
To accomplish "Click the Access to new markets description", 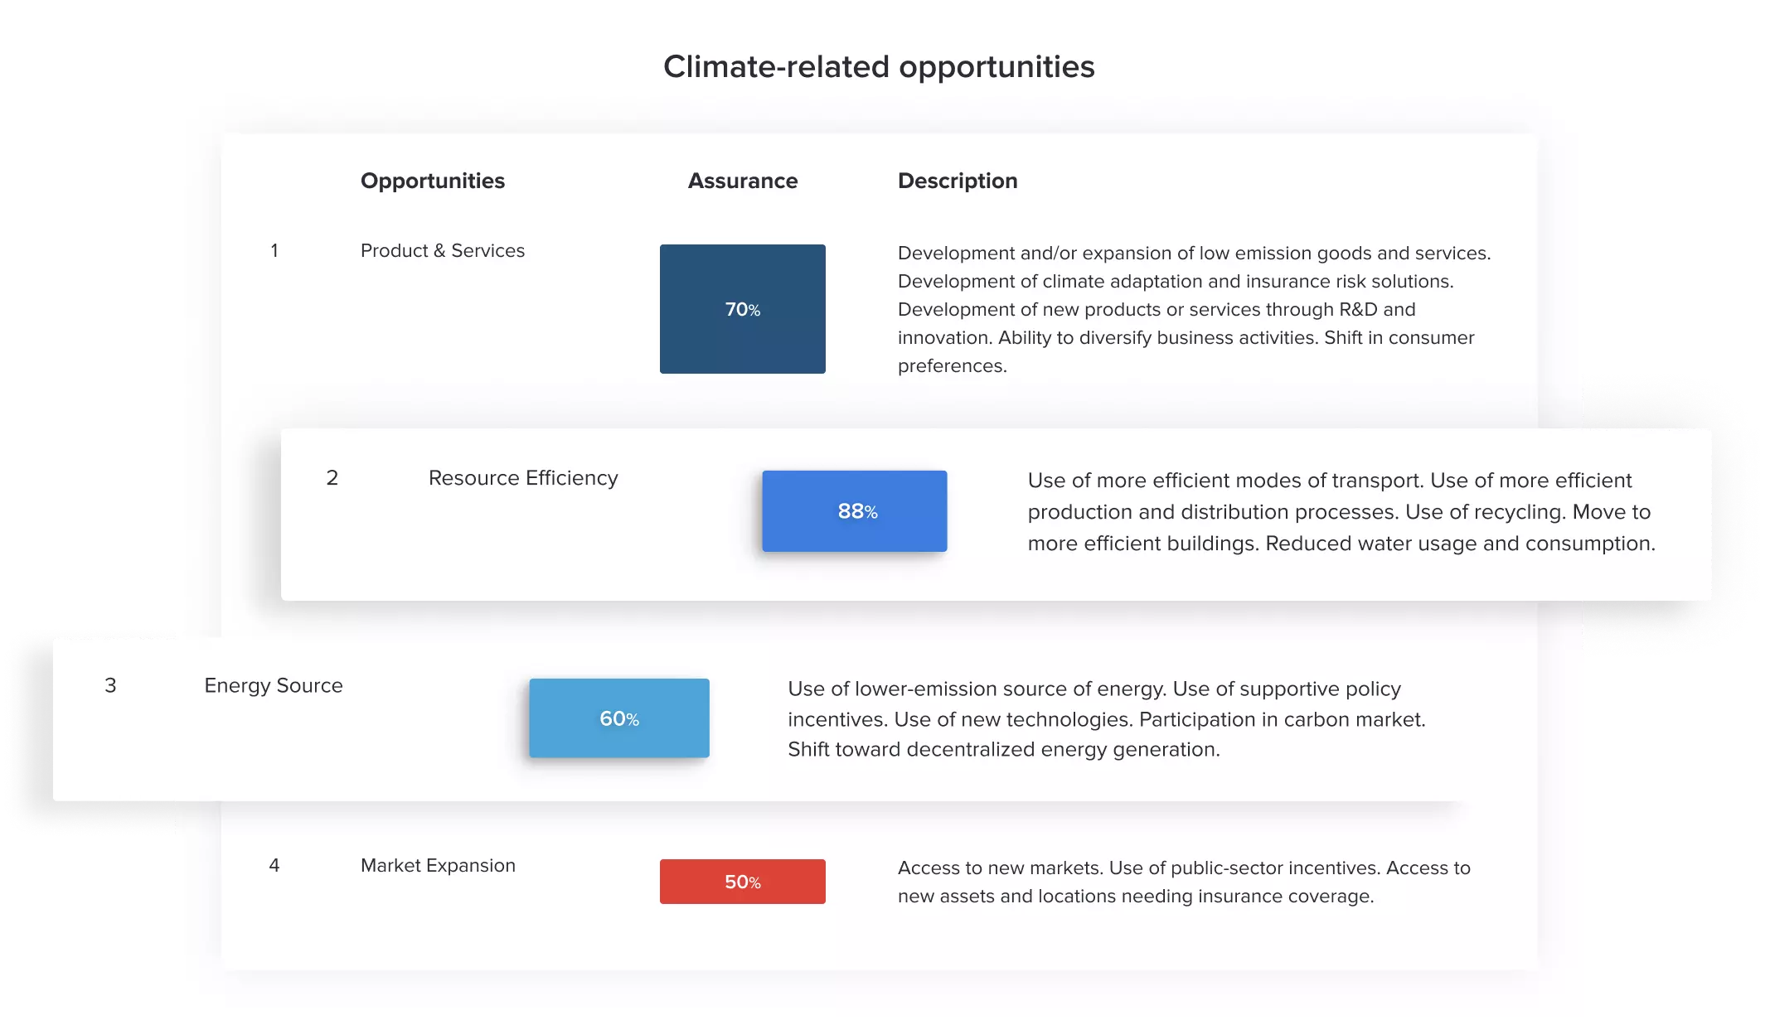I will coord(1184,882).
